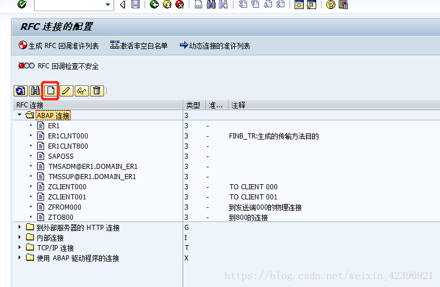
Task: Click type cell G of HTTP 连接 row
Action: click(x=187, y=227)
